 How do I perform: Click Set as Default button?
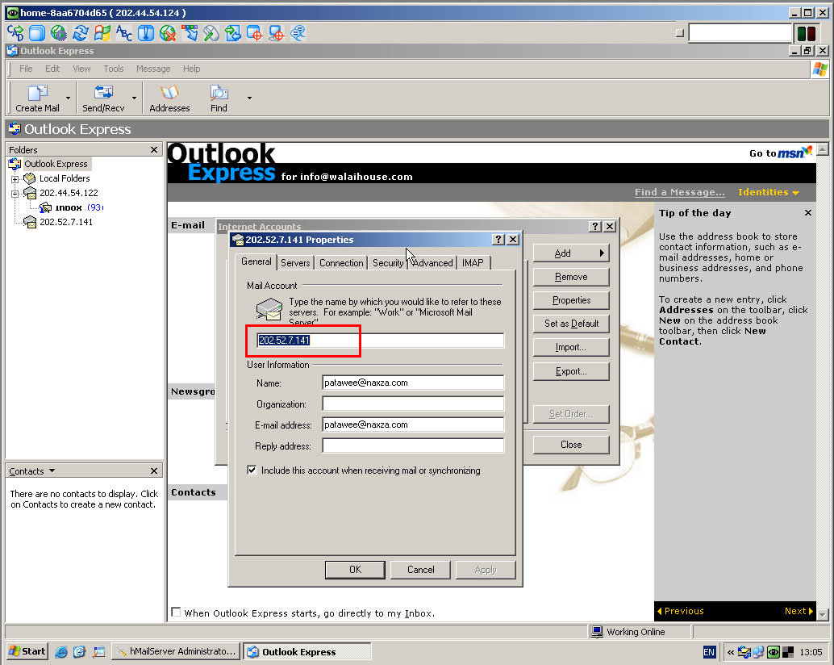571,324
